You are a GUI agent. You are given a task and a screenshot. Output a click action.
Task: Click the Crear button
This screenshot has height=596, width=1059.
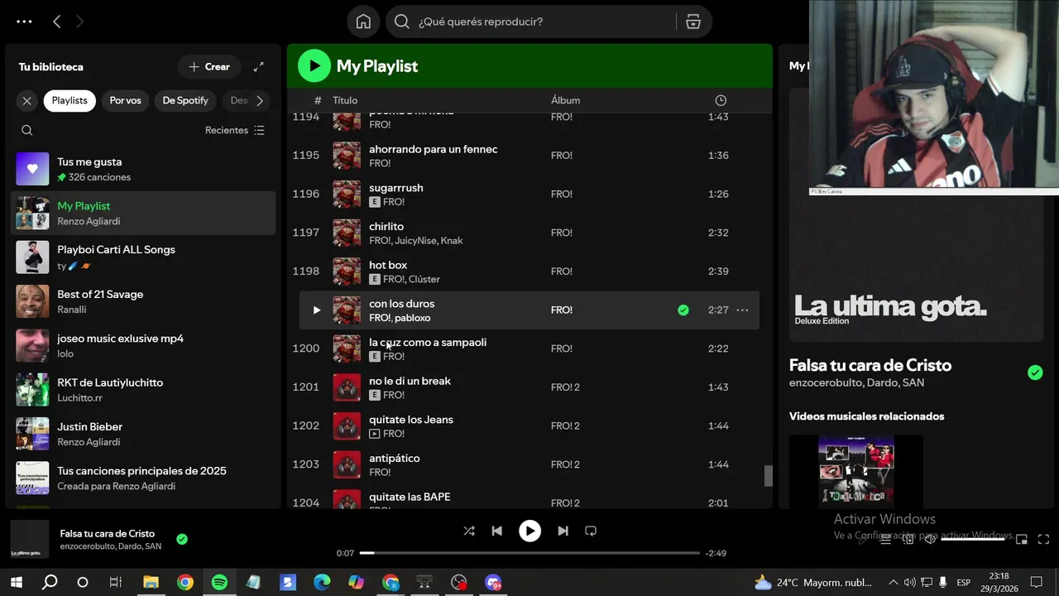point(209,66)
